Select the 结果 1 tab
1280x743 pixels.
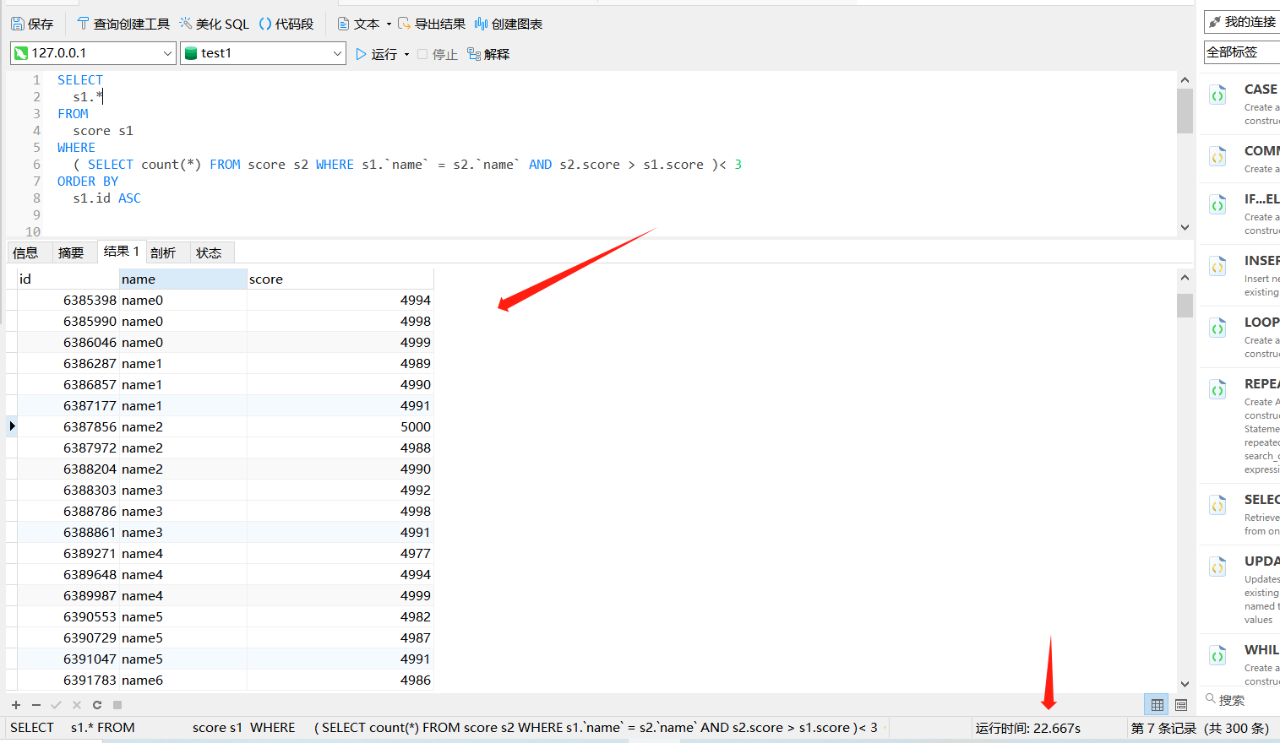point(122,252)
